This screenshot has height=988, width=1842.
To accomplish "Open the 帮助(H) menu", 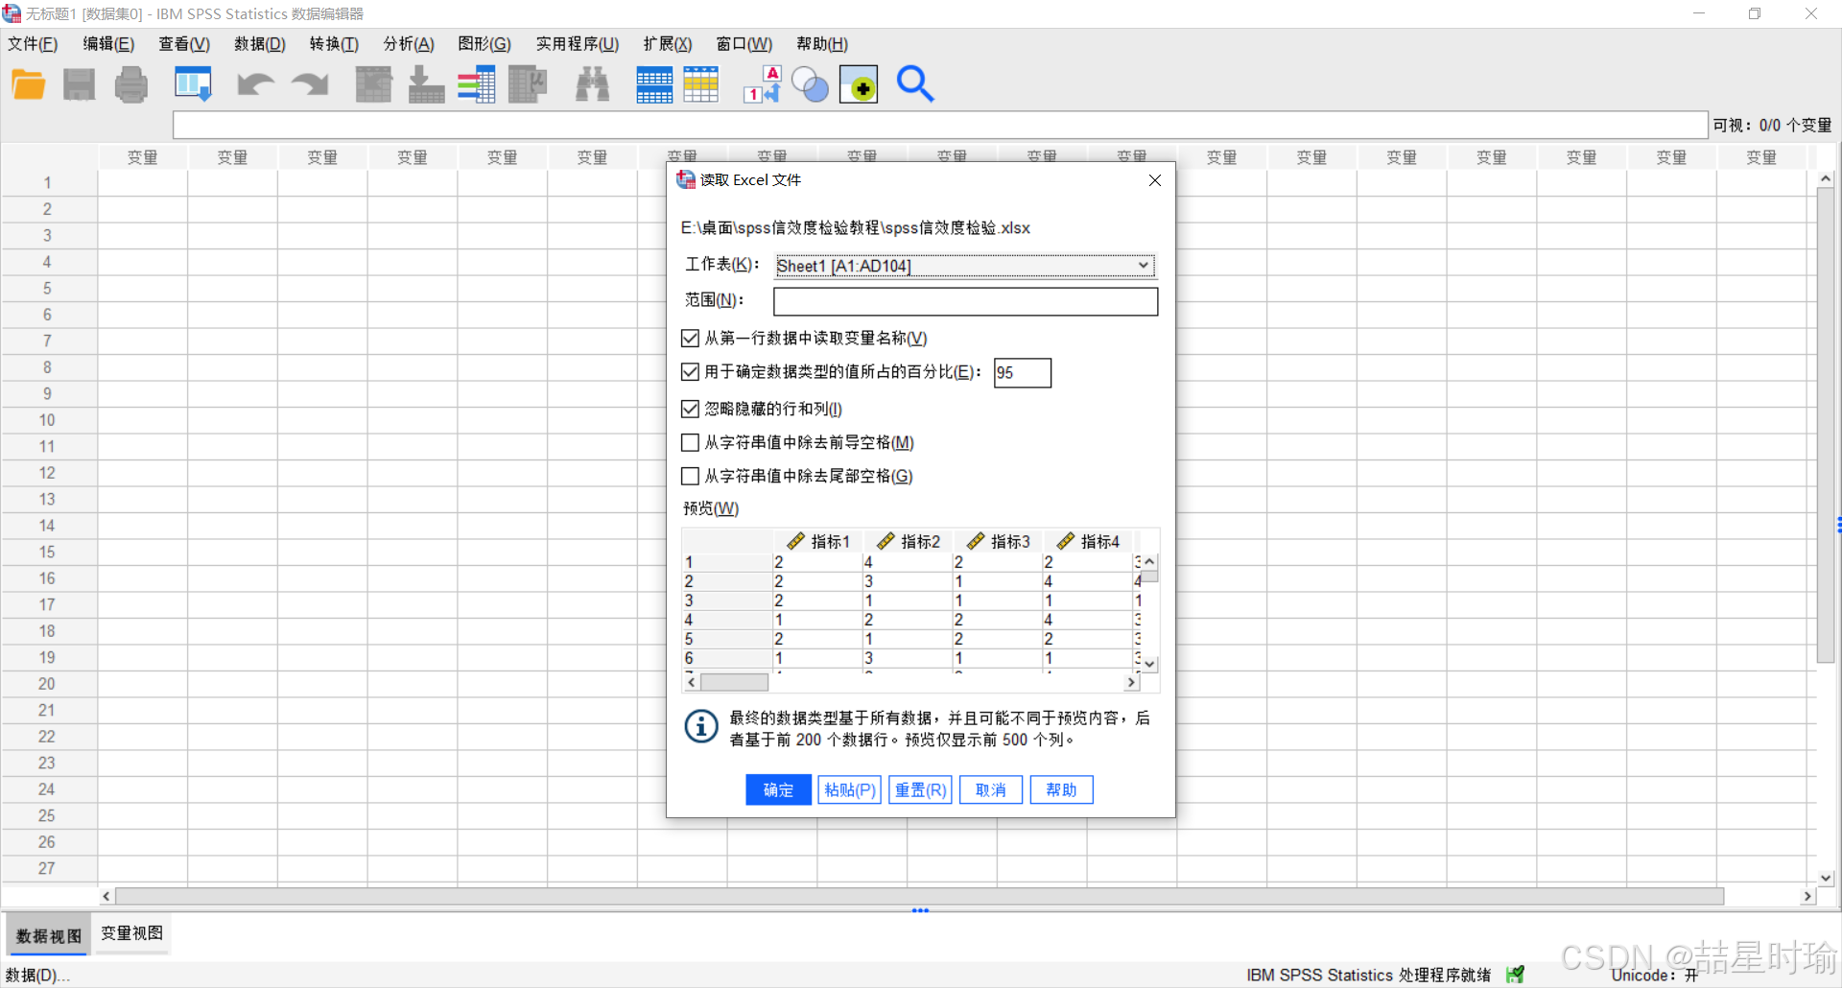I will coord(822,44).
